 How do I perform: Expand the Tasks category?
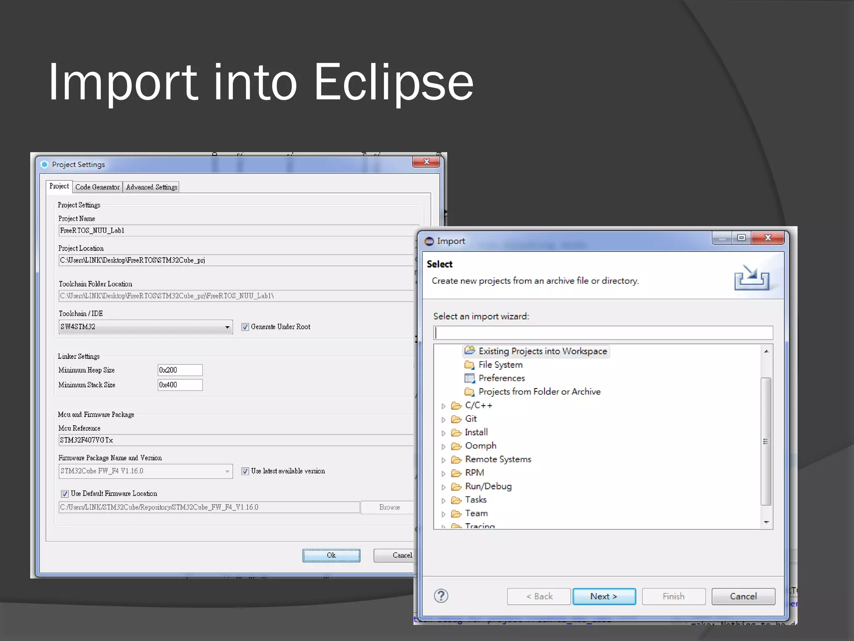pyautogui.click(x=444, y=500)
